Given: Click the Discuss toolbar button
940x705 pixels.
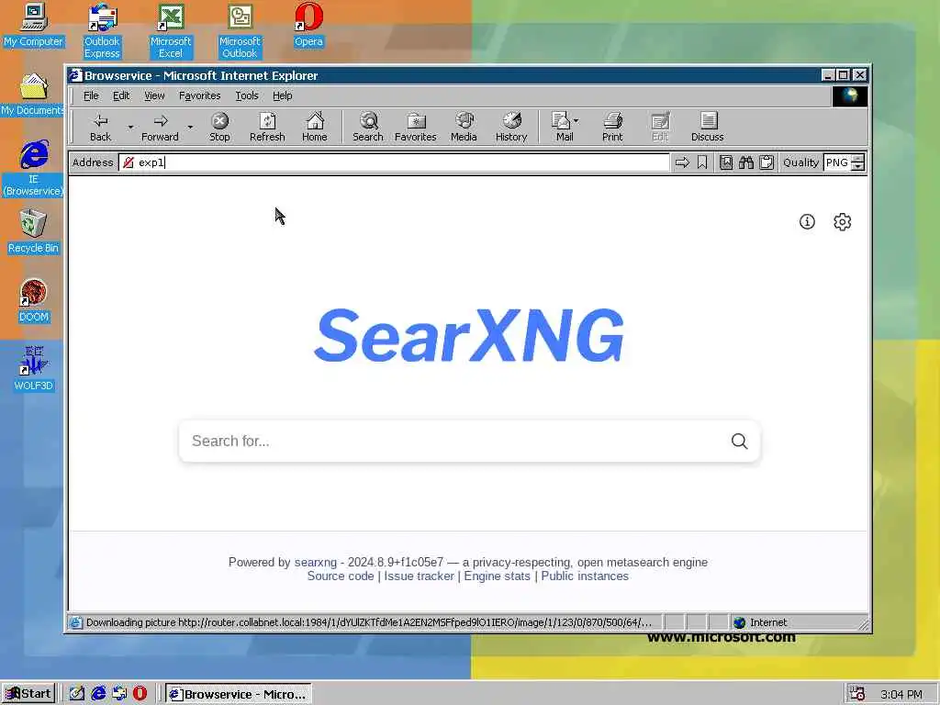Looking at the screenshot, I should pos(708,127).
